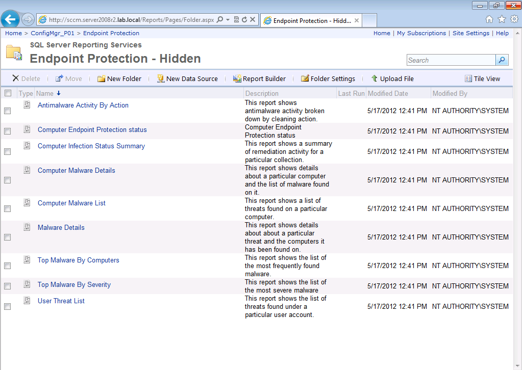
Task: Launch Report Builder
Action: 259,78
